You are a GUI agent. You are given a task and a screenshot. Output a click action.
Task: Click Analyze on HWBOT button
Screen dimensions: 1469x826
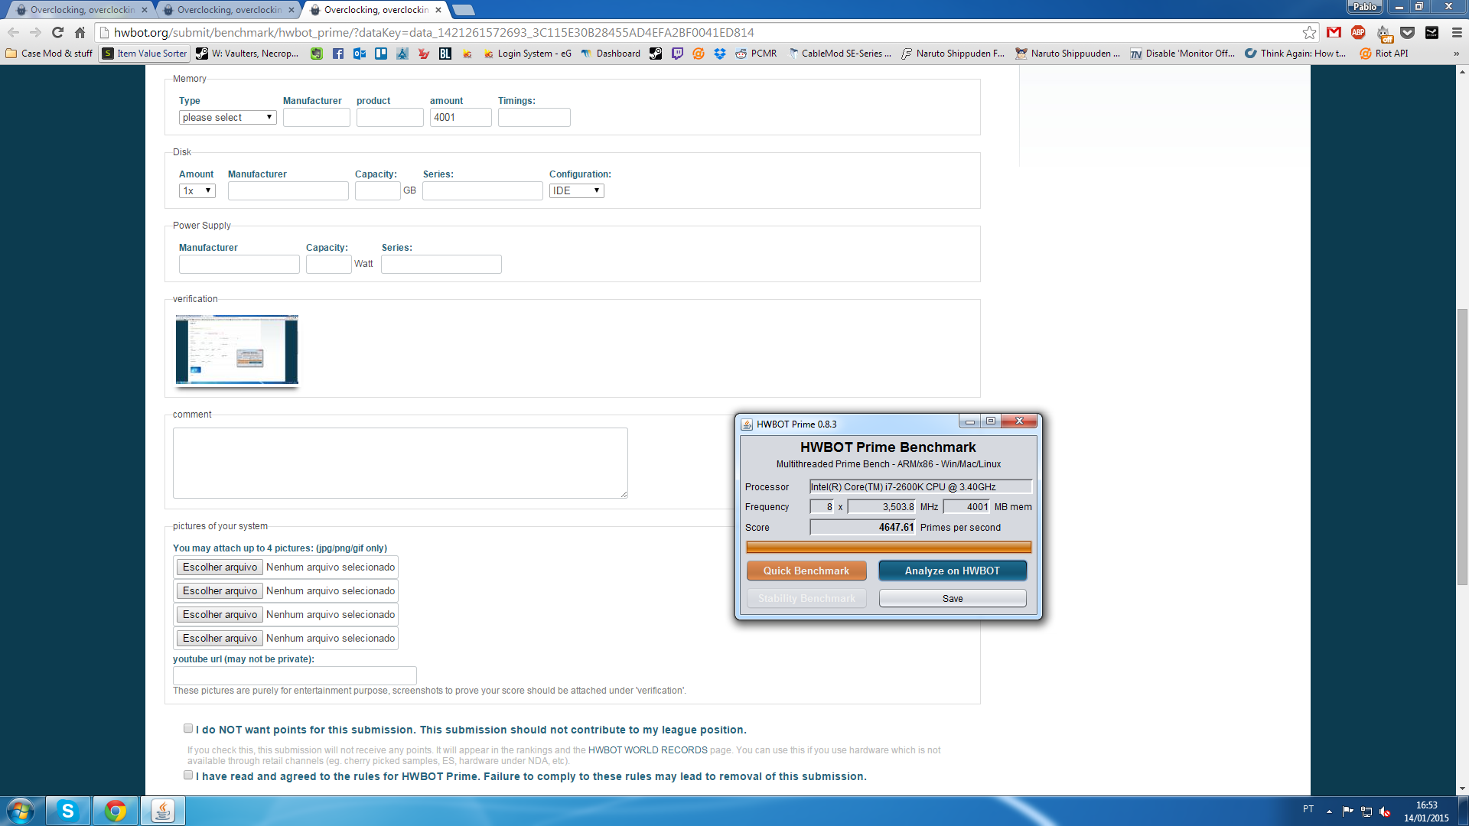click(953, 571)
